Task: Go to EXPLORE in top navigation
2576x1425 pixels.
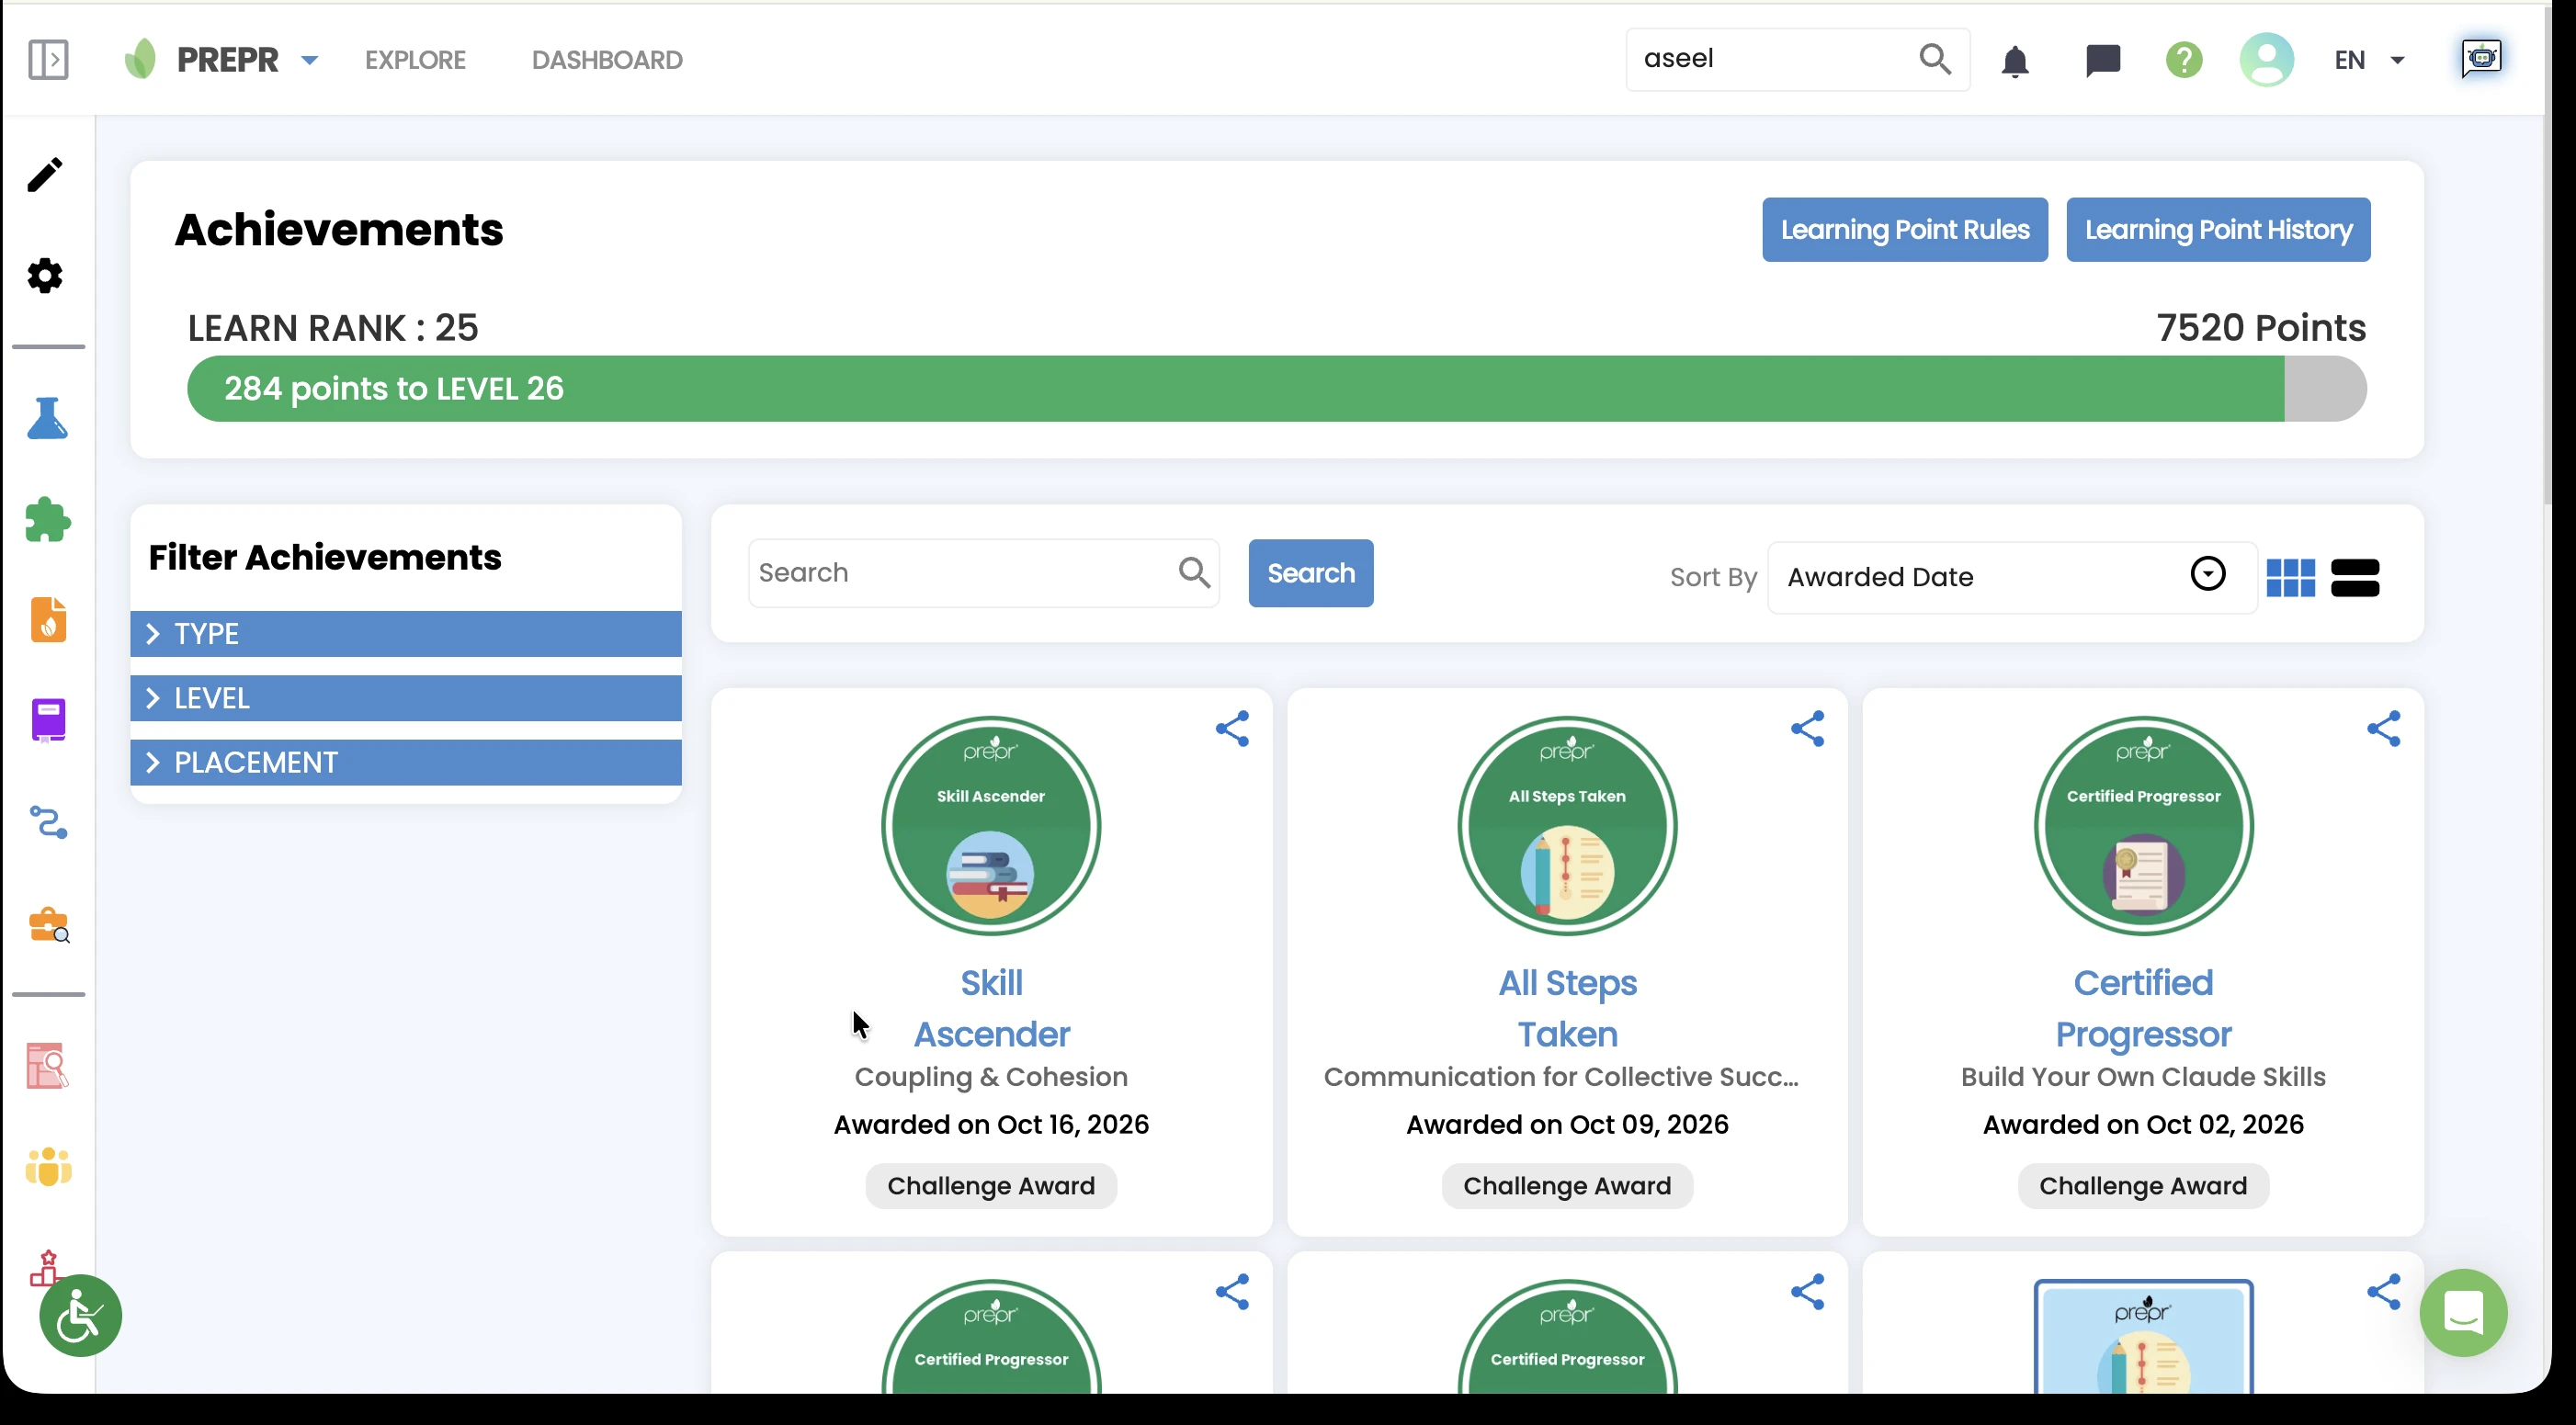Action: (415, 60)
